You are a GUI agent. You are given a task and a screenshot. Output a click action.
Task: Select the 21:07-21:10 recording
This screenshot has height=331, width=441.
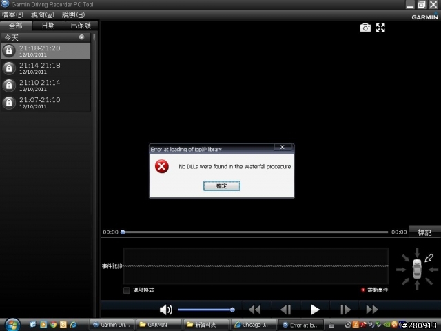[x=45, y=103]
